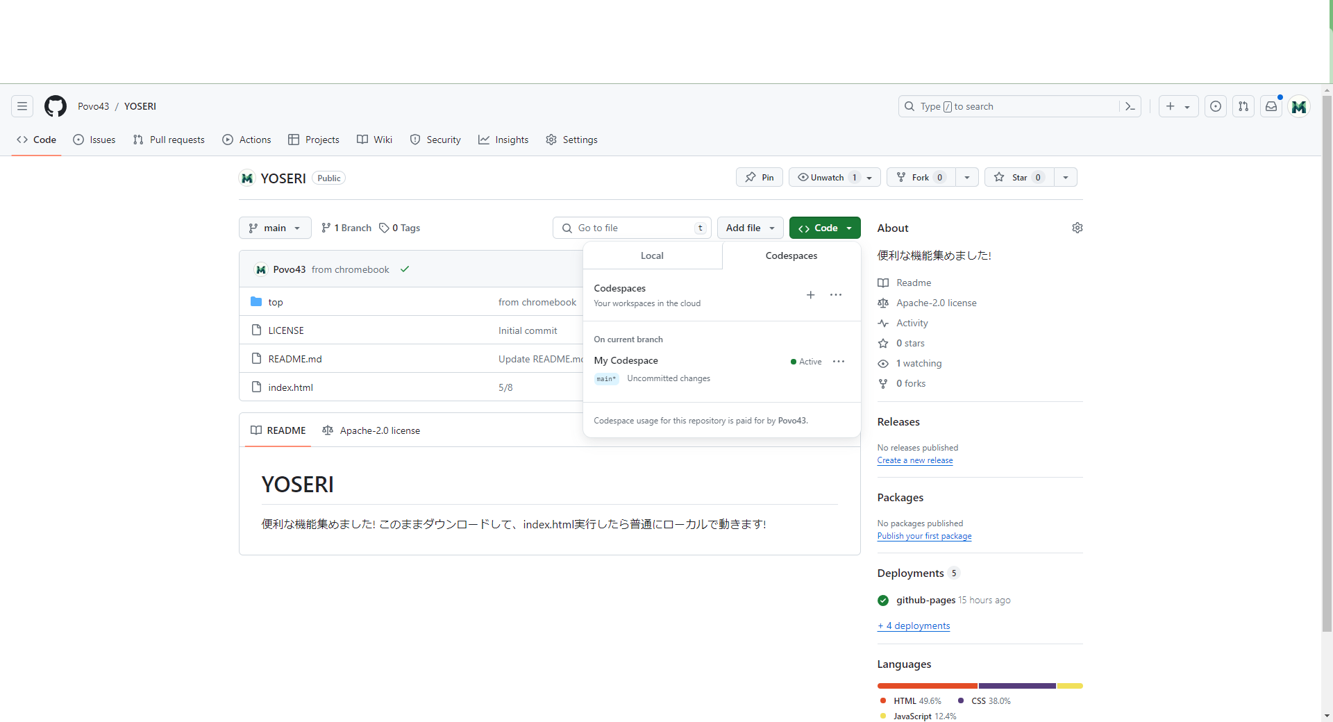Screen dimensions: 1333x722
Task: View all 4 deployments
Action: (913, 625)
